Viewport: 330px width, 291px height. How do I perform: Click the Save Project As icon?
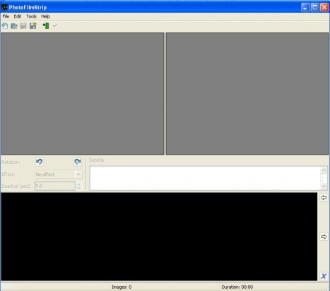point(33,26)
